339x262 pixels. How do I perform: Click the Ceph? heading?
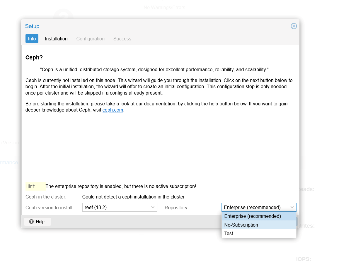coord(34,58)
